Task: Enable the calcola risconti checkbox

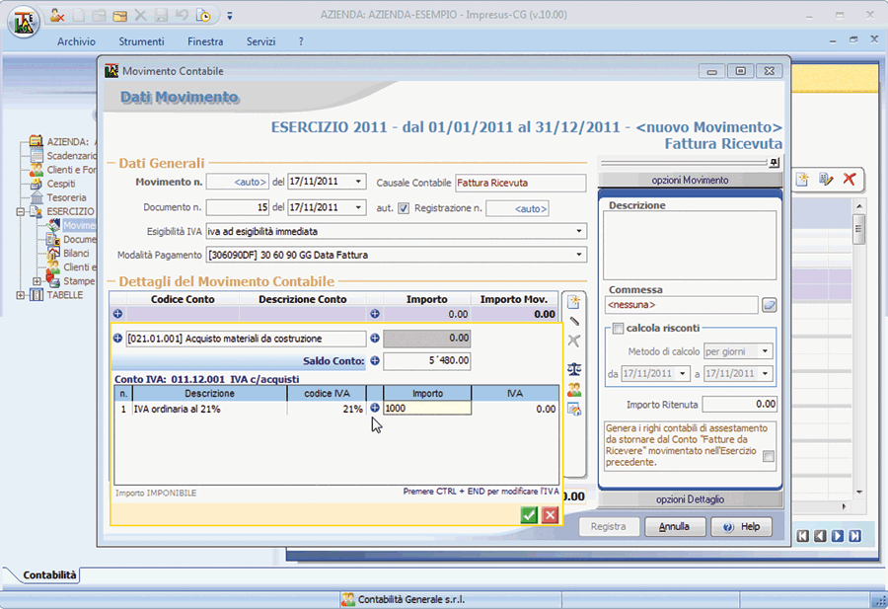Action: 618,329
